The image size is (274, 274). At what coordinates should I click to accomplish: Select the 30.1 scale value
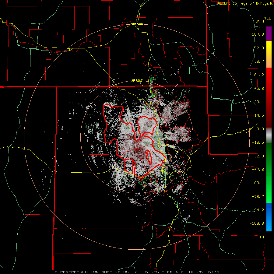point(259,102)
